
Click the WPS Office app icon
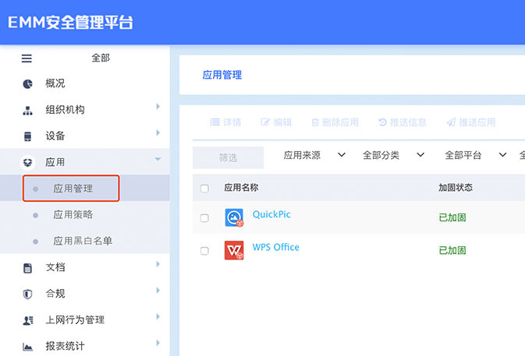[x=234, y=250]
